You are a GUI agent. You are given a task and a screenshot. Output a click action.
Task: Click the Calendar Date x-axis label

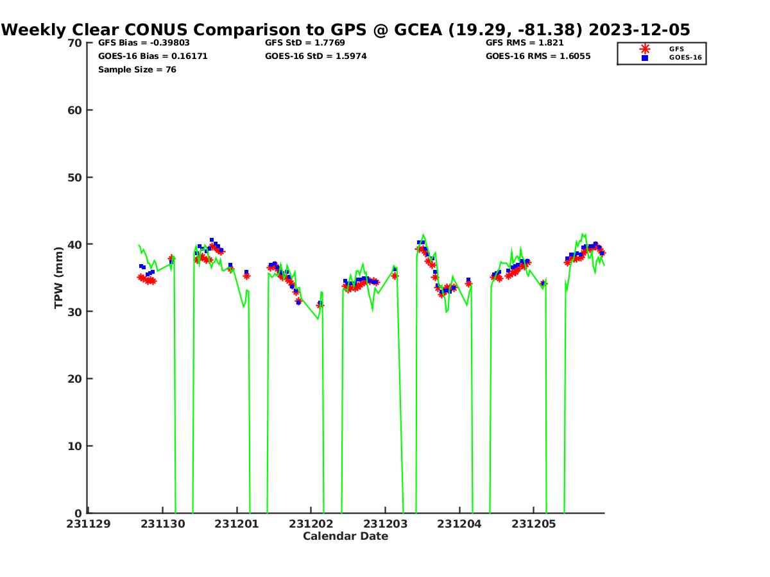pyautogui.click(x=345, y=536)
